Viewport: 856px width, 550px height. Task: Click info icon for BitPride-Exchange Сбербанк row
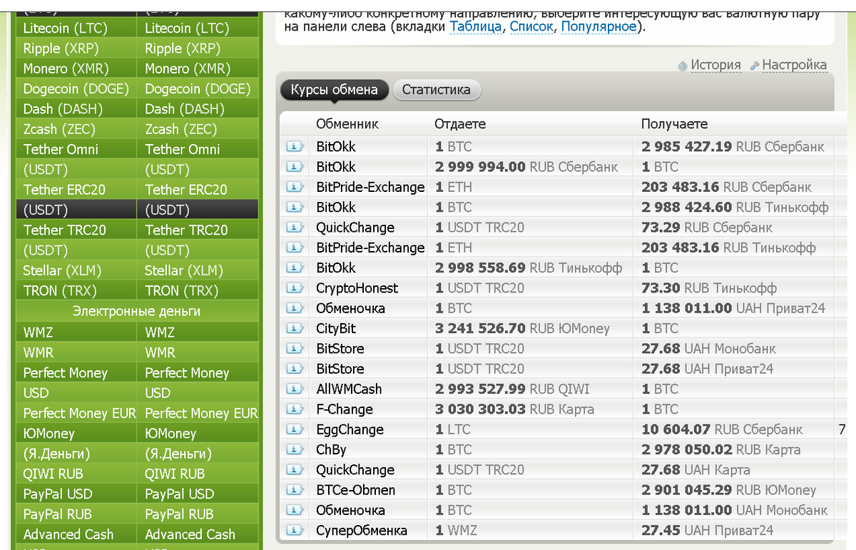pyautogui.click(x=295, y=187)
